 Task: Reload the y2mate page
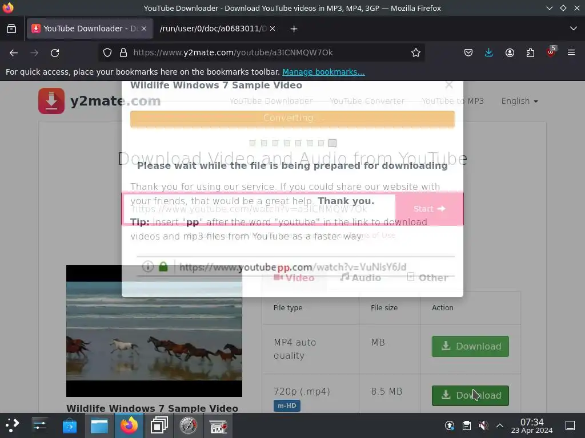[x=55, y=53]
